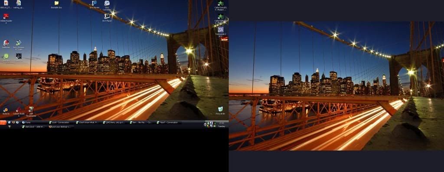Launch the TeamSpeak 2 desktop icon
The width and height of the screenshot is (444, 172).
tap(221, 32)
